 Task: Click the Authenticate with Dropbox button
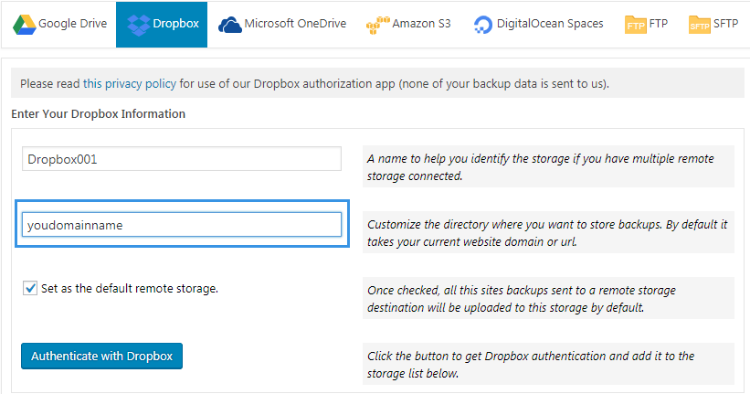[102, 357]
